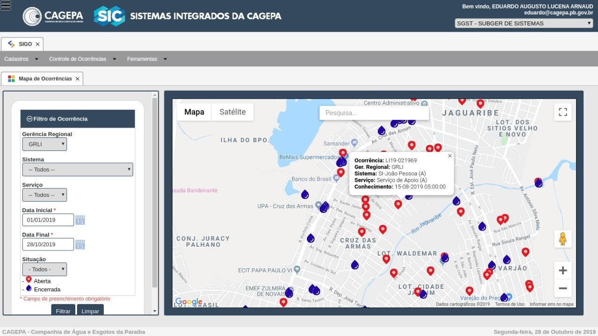The height and width of the screenshot is (336, 598).
Task: Click blue drop marker beside Pousada Bandeirante
Action: (x=305, y=194)
